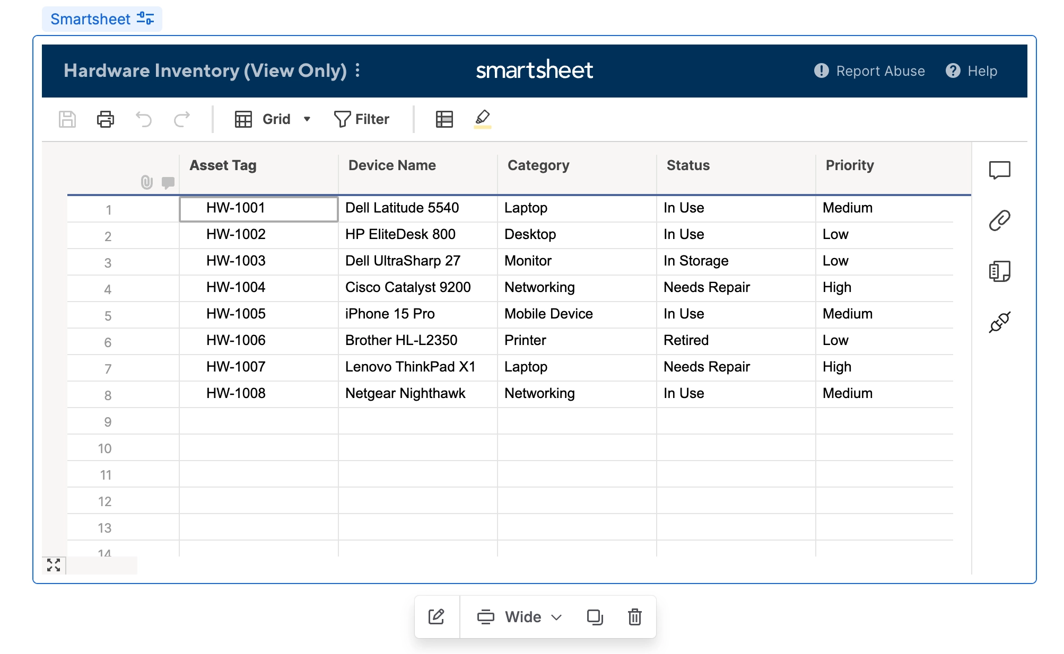Click the smartsheet logo
Screen dimensions: 1064x654
(x=535, y=70)
